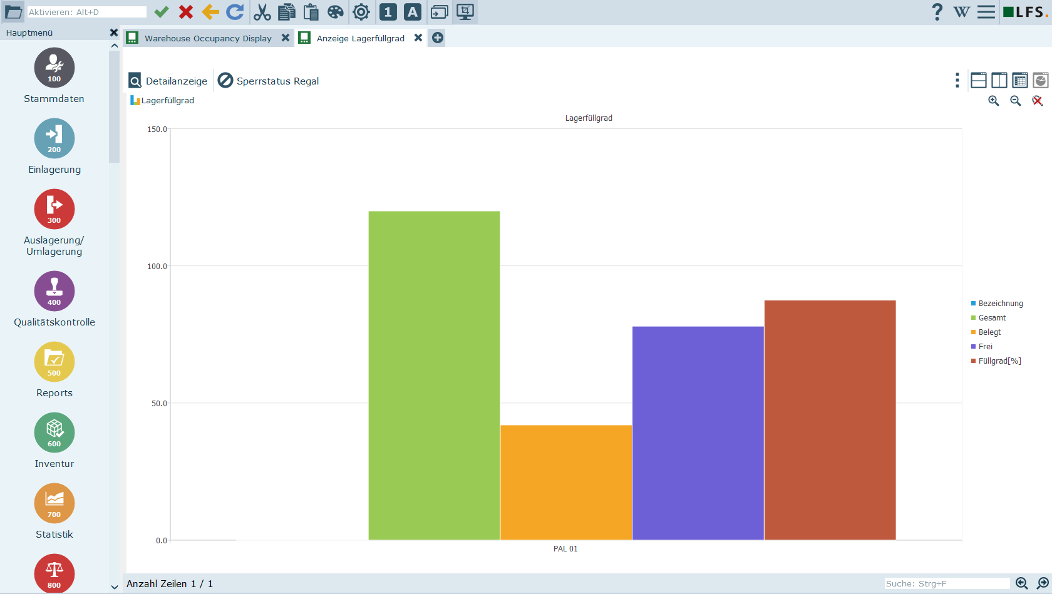
Task: Close the Anzeige Lagerfüllgrad tab
Action: click(418, 38)
